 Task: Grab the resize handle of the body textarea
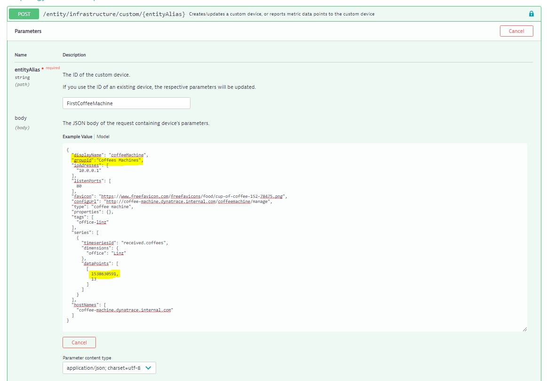click(x=524, y=329)
